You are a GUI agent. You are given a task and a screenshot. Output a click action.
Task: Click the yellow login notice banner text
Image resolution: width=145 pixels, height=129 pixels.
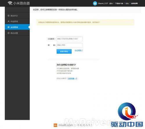click(69, 22)
